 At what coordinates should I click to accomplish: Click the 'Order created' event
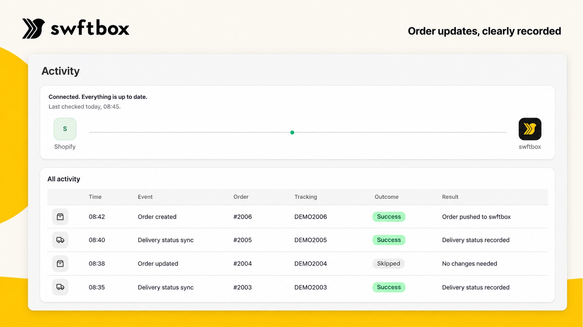point(157,217)
